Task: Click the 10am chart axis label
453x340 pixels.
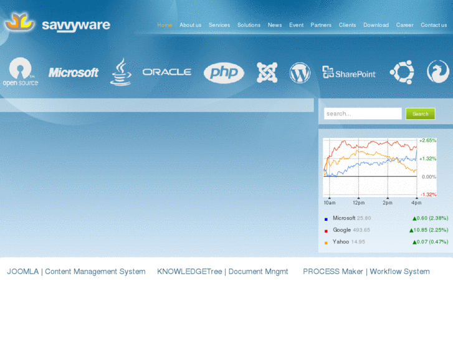Action: [x=330, y=203]
